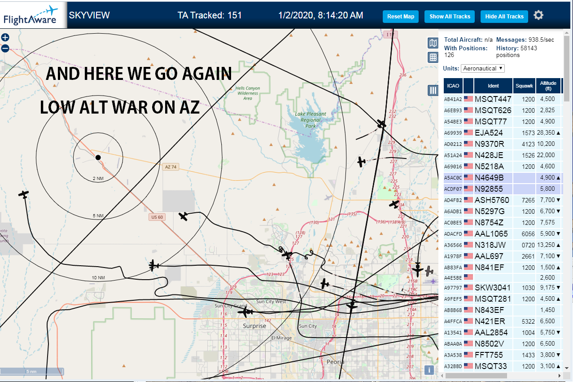
Task: Select aircraft icon near Lake Pleasant northeast
Action: (381, 124)
